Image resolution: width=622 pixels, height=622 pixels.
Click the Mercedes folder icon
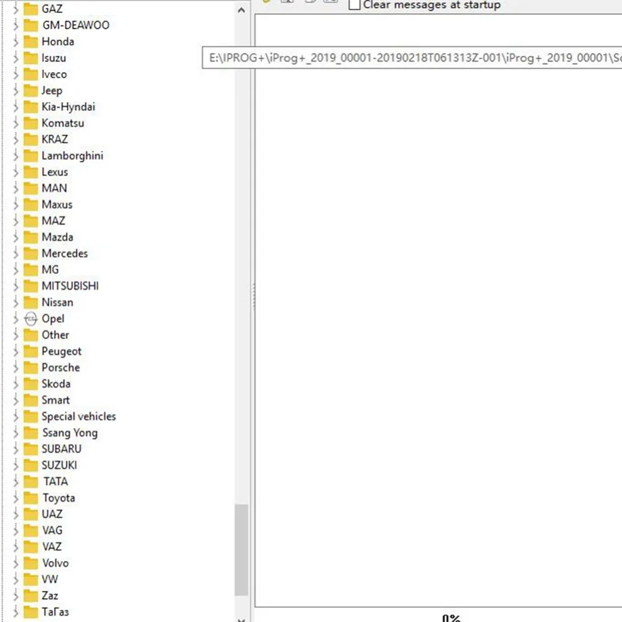click(x=30, y=253)
